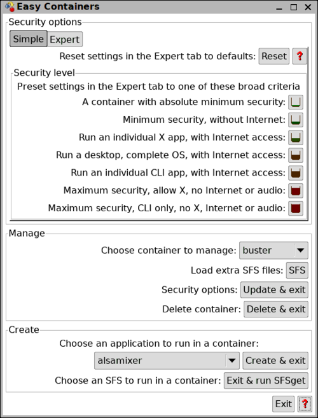The width and height of the screenshot is (318, 418).
Task: Switch to the Expert tab
Action: pos(65,39)
